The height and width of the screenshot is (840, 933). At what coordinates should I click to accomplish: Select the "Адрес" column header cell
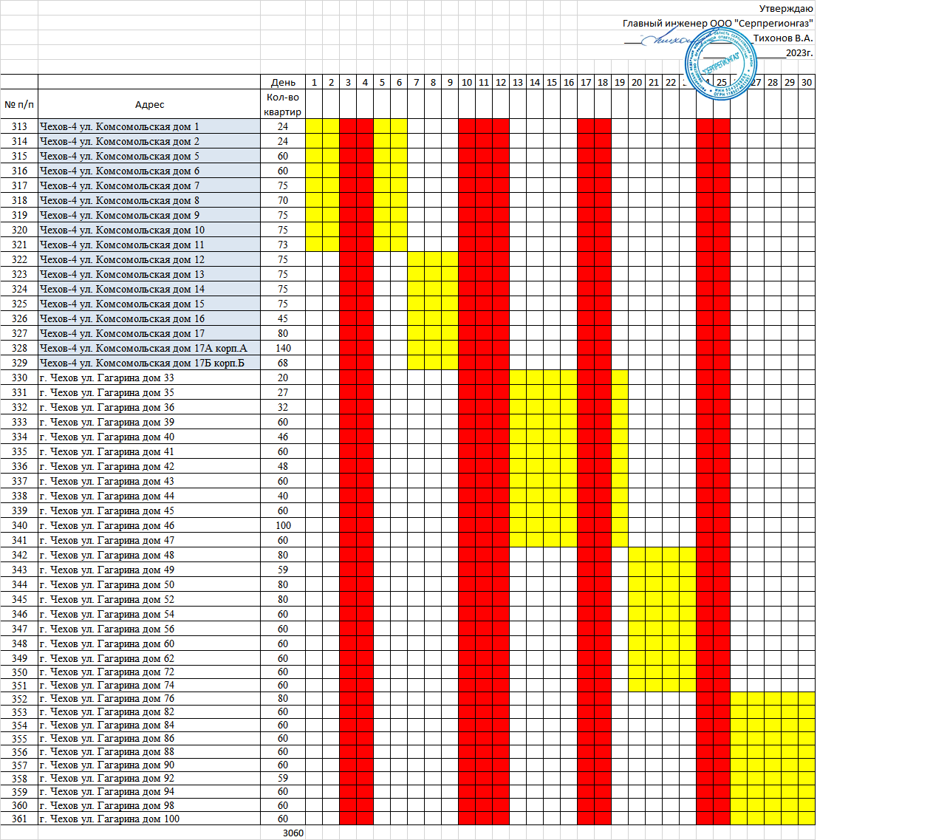[149, 104]
